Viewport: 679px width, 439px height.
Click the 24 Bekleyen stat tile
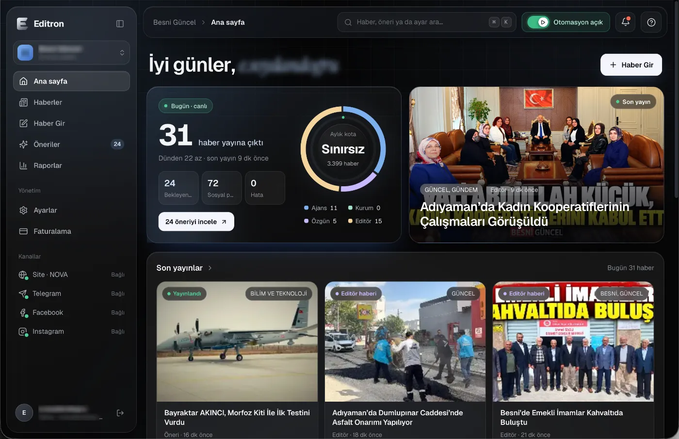pyautogui.click(x=178, y=188)
